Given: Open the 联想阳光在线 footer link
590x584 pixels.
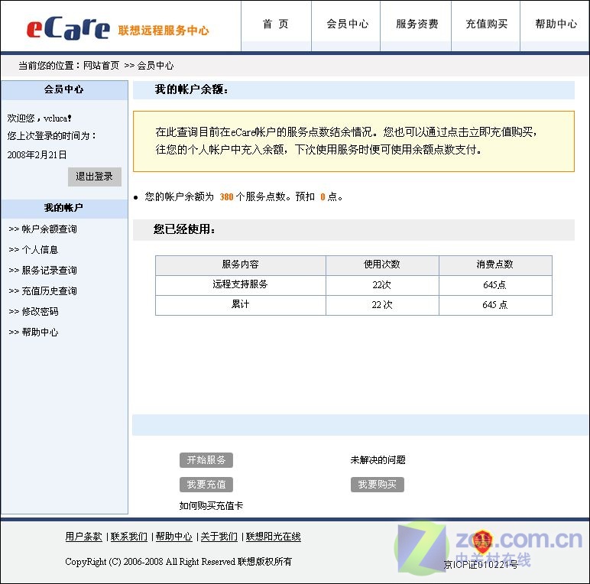Looking at the screenshot, I should [x=273, y=536].
